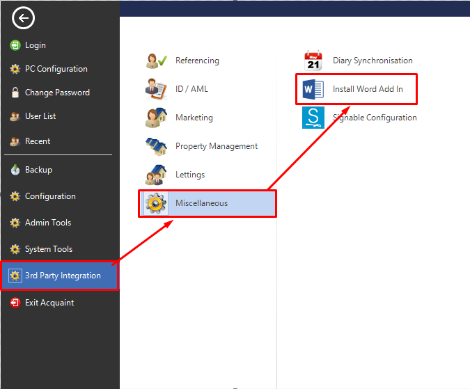
Task: Click the red Exit Acquaint icon
Action: (x=15, y=303)
